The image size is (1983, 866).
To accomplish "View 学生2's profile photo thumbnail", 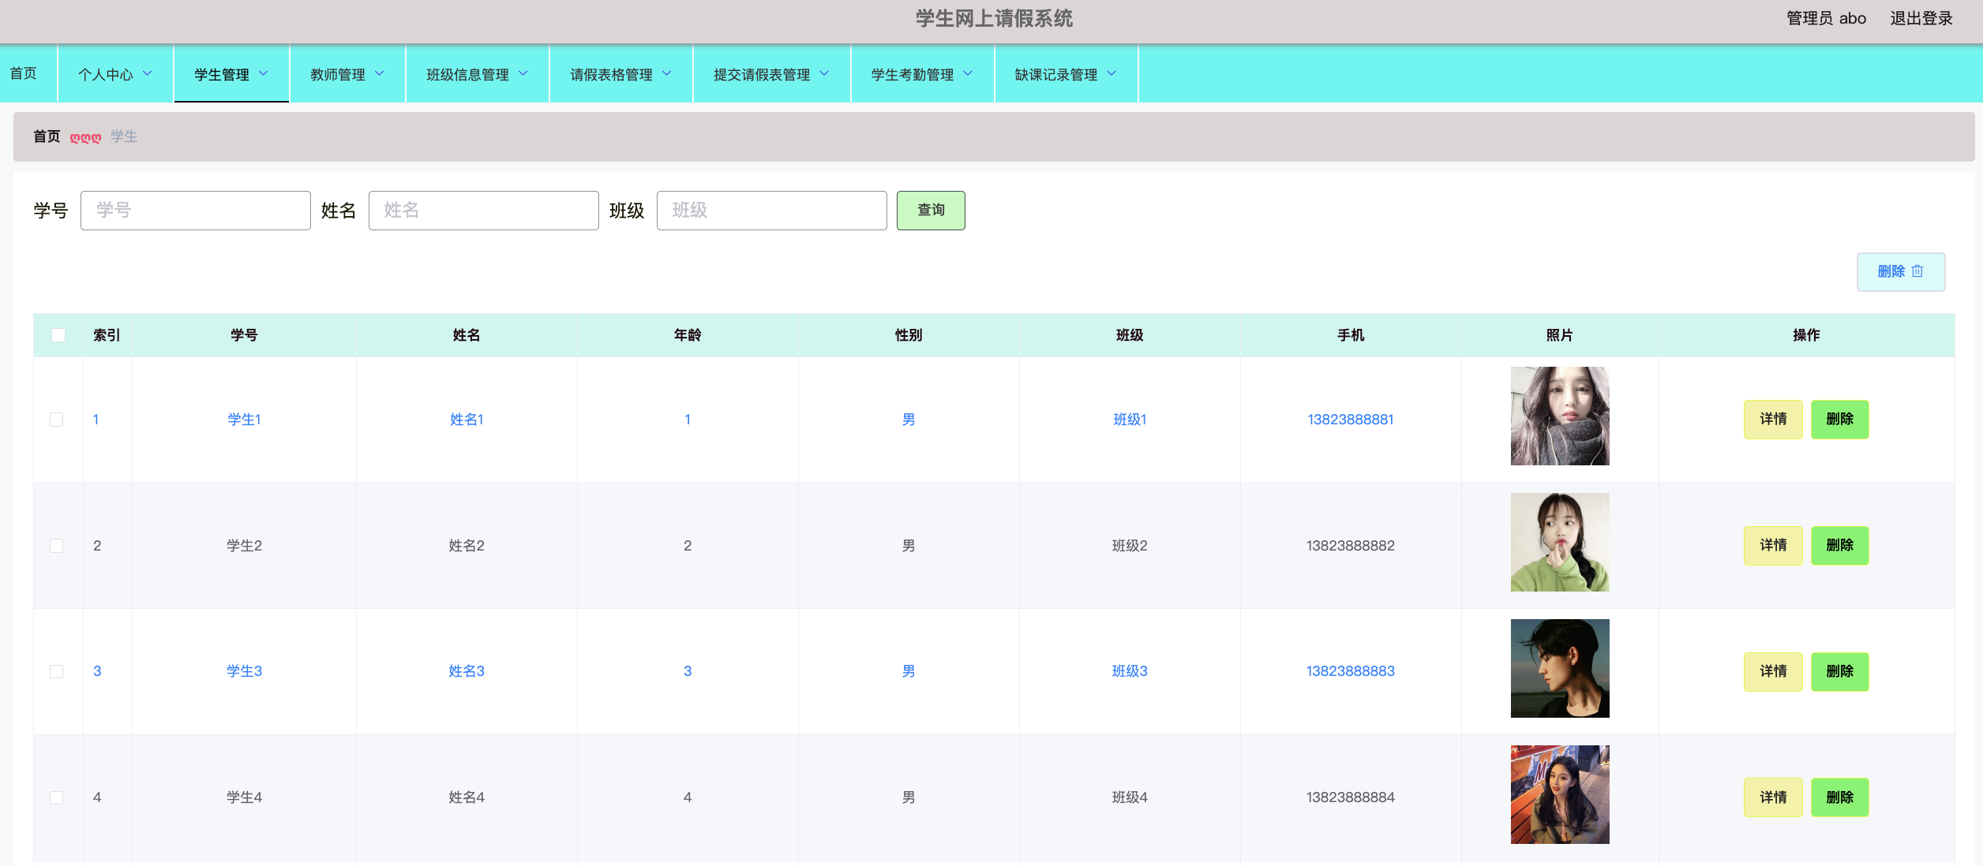I will (1560, 542).
